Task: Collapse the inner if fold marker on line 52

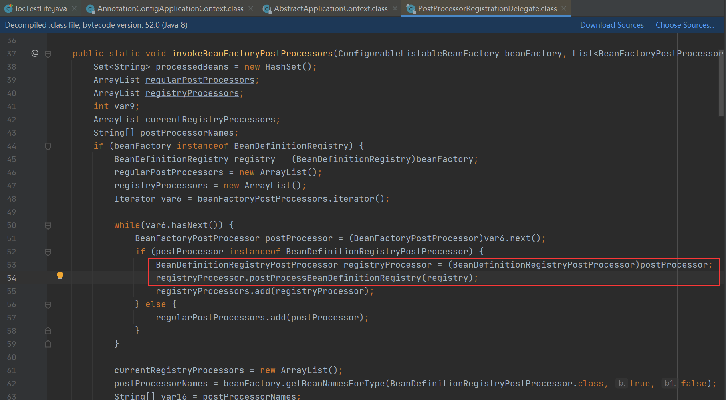Action: [x=48, y=252]
